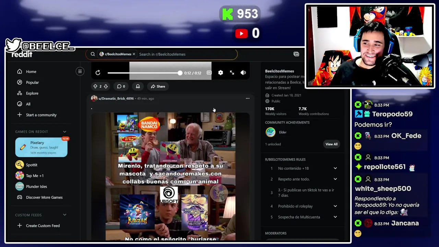Click View All community achievements
Image resolution: width=439 pixels, height=247 pixels.
(x=331, y=144)
